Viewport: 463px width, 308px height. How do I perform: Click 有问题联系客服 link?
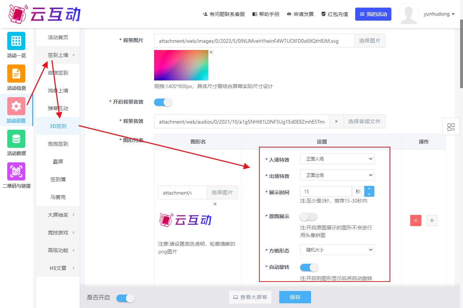pos(224,14)
